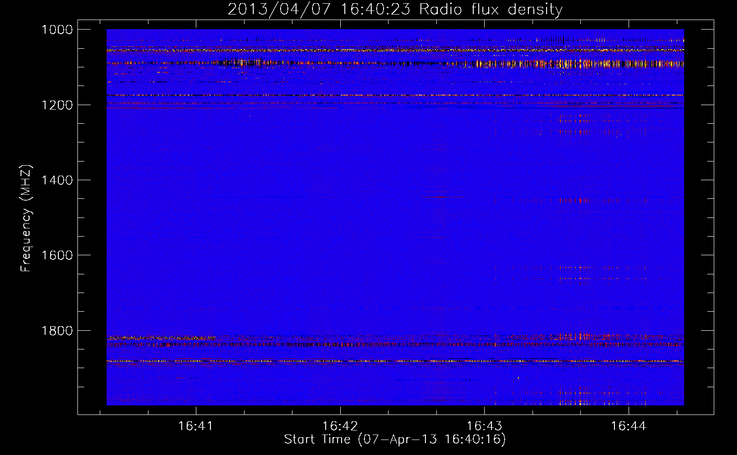Click the 16:41 time tick label

click(x=196, y=426)
